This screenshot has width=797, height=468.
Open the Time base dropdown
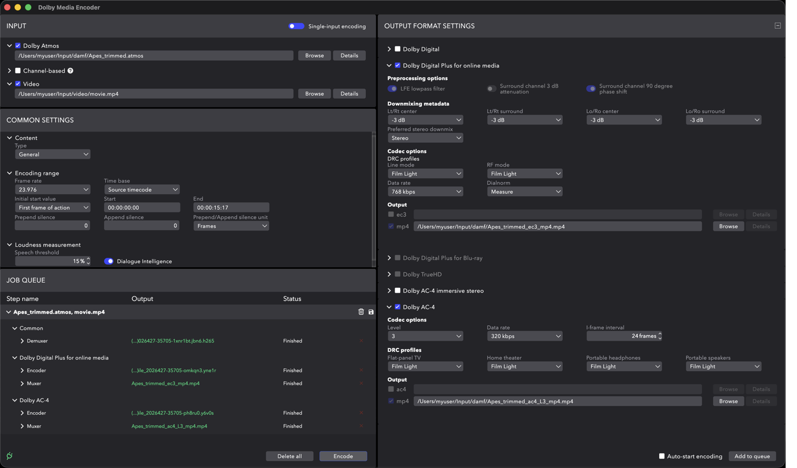coord(142,189)
